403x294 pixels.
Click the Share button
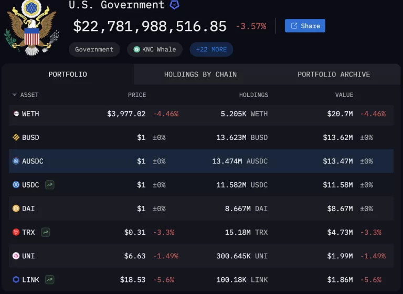(x=305, y=26)
